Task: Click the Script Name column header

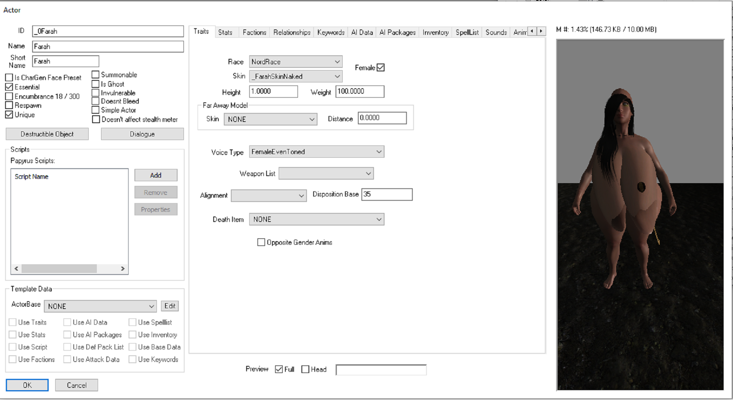Action: coord(31,176)
